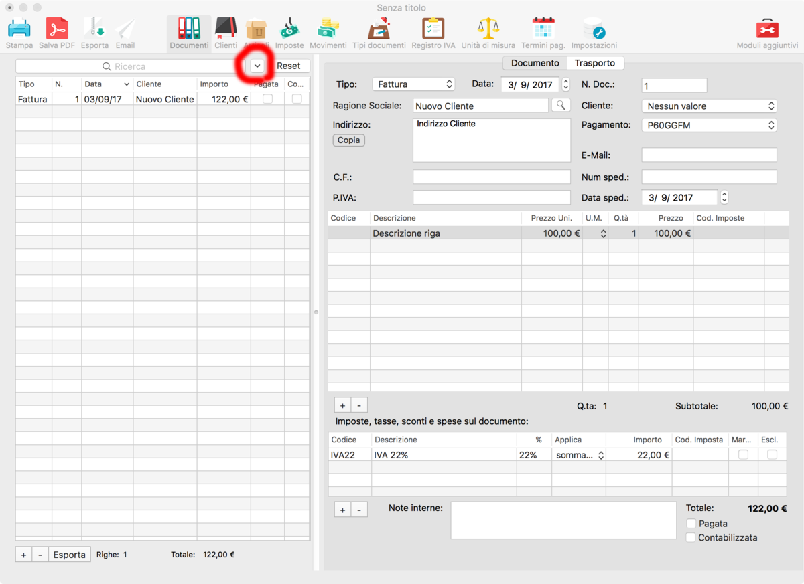The height and width of the screenshot is (584, 804).
Task: Open the Articoli box icon
Action: [257, 29]
